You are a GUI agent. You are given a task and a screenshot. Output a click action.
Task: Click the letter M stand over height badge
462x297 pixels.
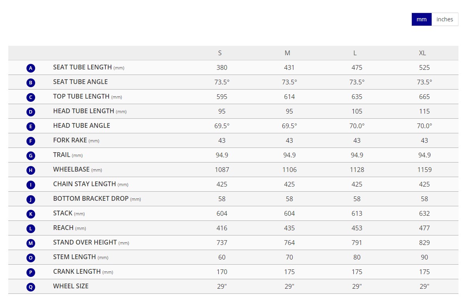pyautogui.click(x=31, y=243)
